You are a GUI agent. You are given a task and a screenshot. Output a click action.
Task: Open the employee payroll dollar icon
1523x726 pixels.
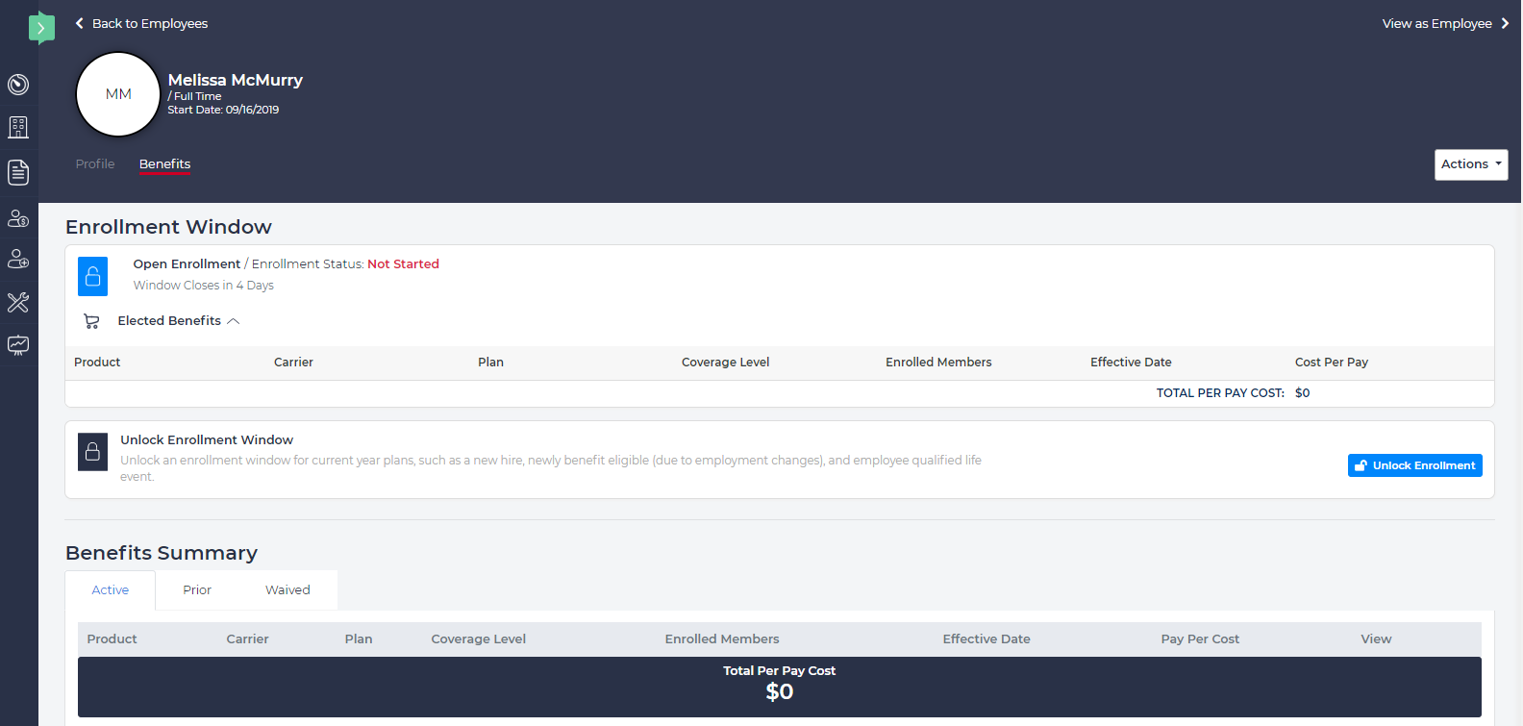18,218
